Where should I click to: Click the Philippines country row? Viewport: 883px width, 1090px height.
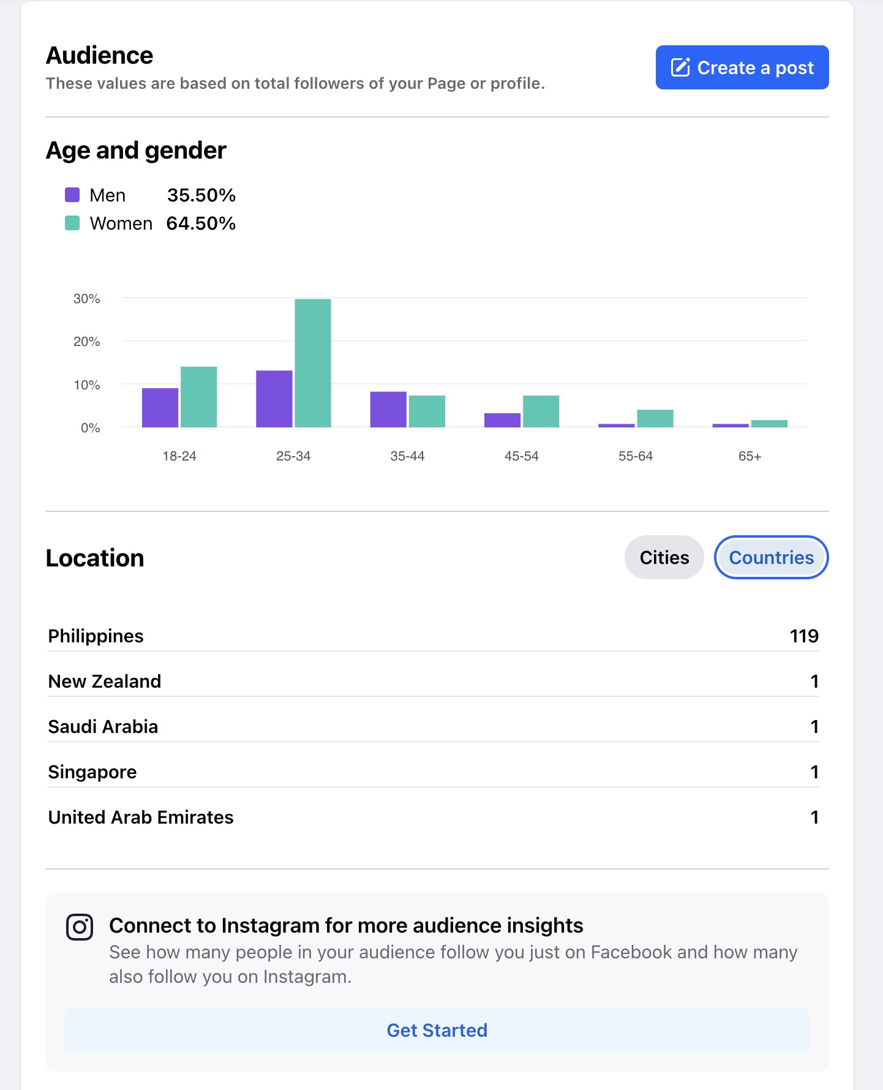coord(432,636)
